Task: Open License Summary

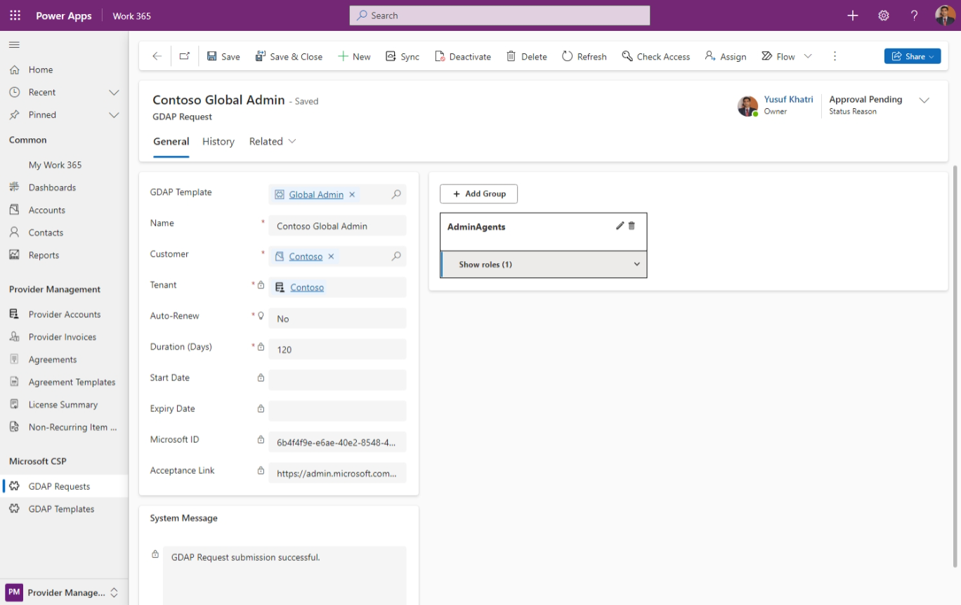Action: pyautogui.click(x=64, y=404)
